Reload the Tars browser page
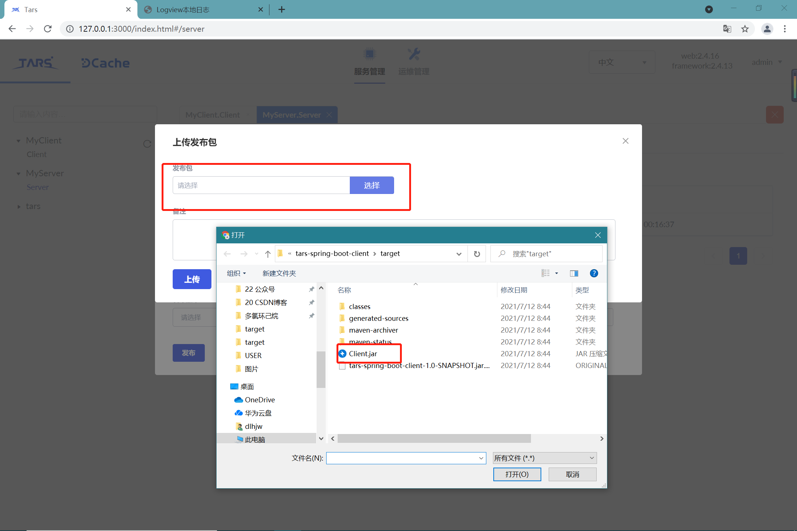The height and width of the screenshot is (531, 797). [x=48, y=29]
